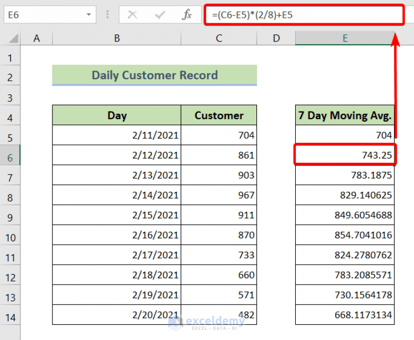This screenshot has width=414, height=340.
Task: Select moving average cell 854.7041016
Action: coord(345,235)
